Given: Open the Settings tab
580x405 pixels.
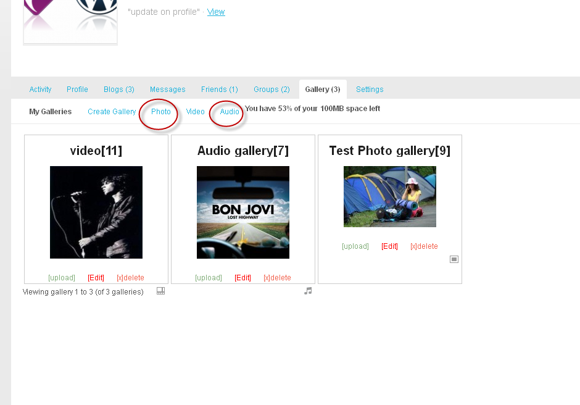Looking at the screenshot, I should [x=370, y=90].
